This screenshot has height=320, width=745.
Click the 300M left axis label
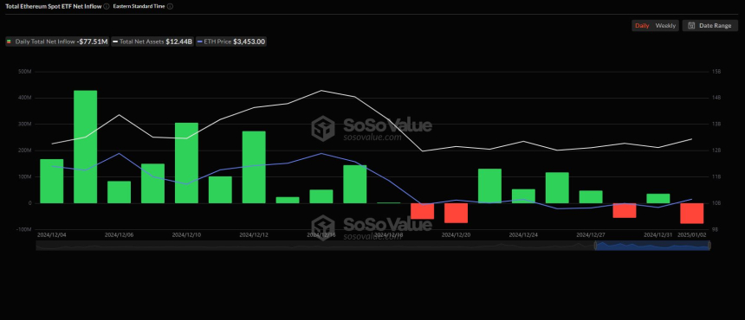point(25,125)
